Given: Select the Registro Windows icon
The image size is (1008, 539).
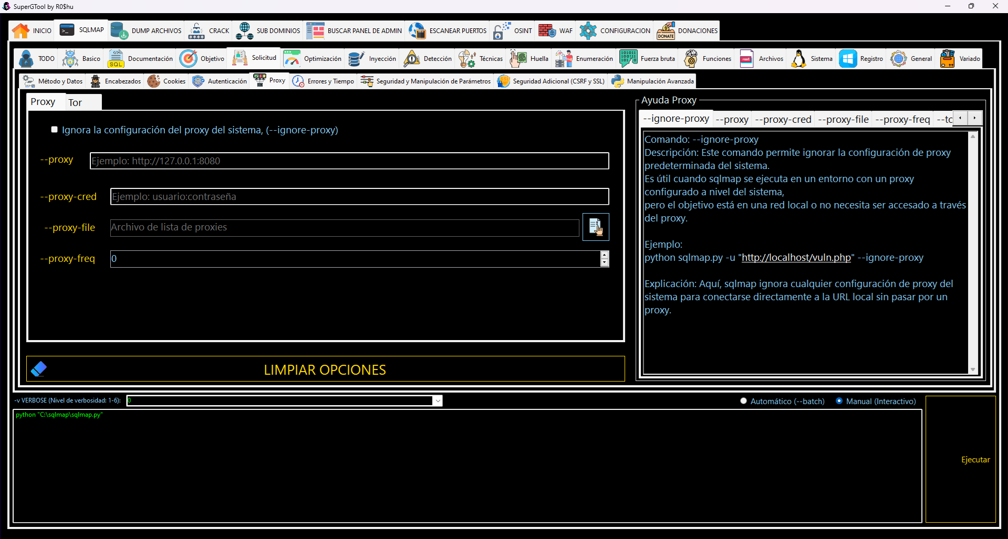Looking at the screenshot, I should [x=848, y=59].
